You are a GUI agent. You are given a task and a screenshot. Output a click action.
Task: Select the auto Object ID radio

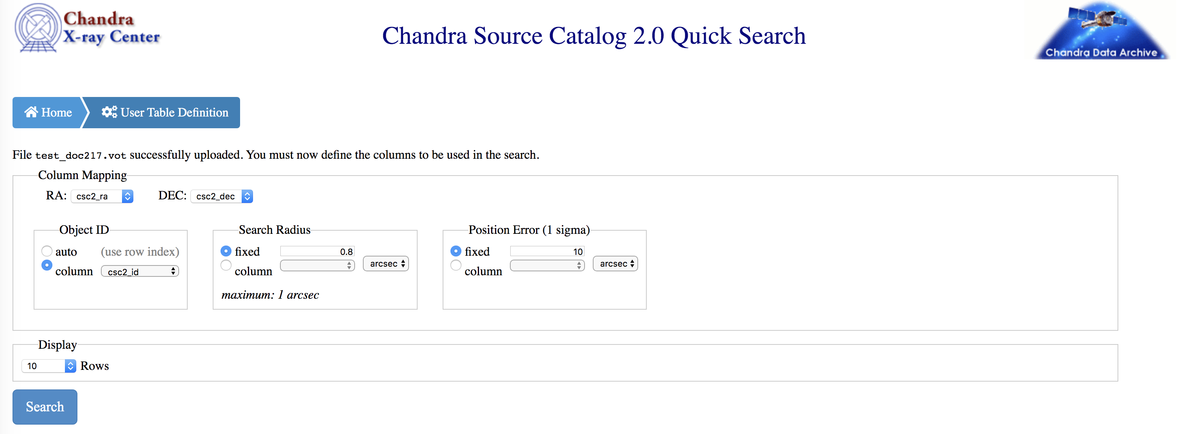[x=47, y=251]
